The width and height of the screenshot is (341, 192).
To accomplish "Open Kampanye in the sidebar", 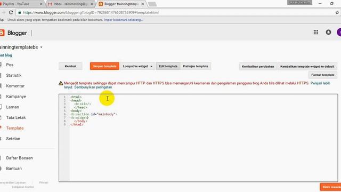I will 16,97.
